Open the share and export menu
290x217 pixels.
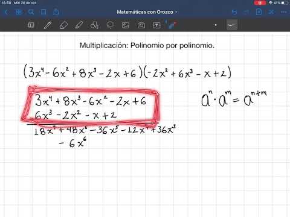click(56, 12)
